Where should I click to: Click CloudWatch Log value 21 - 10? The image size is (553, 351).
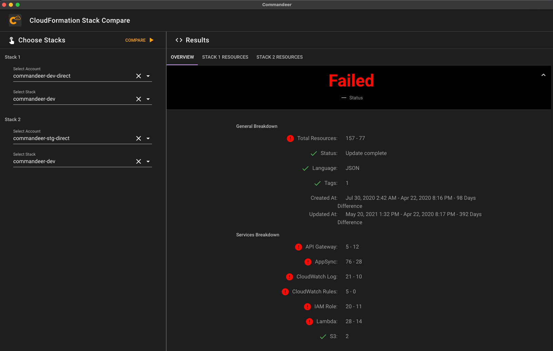[354, 277]
